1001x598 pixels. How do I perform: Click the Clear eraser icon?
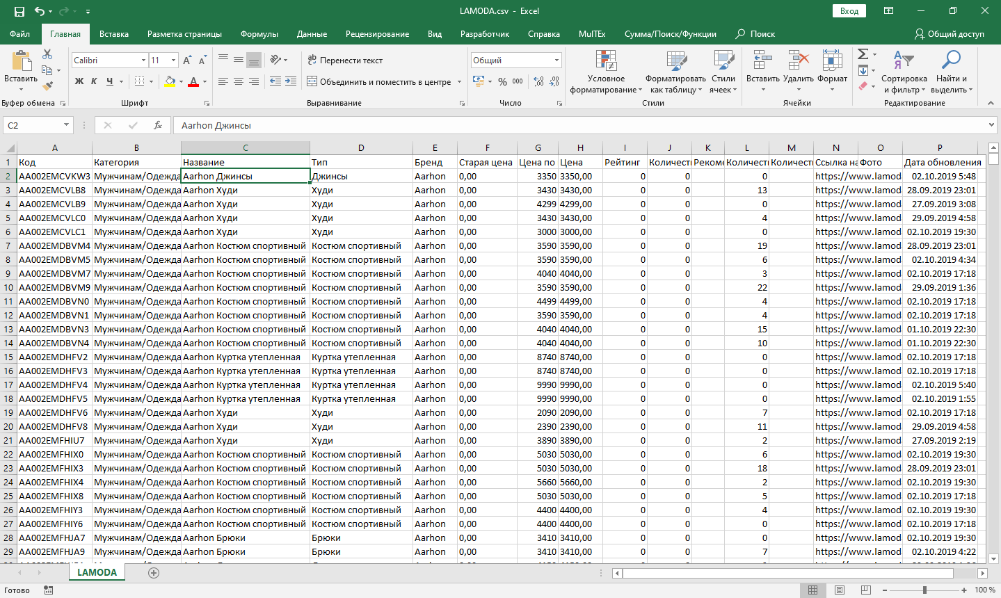pos(863,86)
